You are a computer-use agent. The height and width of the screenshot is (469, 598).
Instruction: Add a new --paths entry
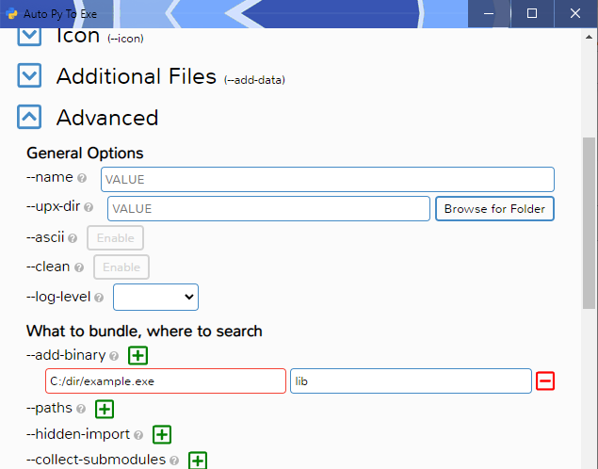[x=105, y=409]
